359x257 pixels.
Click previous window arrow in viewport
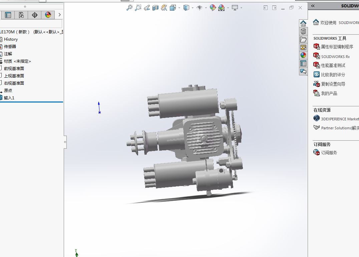tap(265, 8)
